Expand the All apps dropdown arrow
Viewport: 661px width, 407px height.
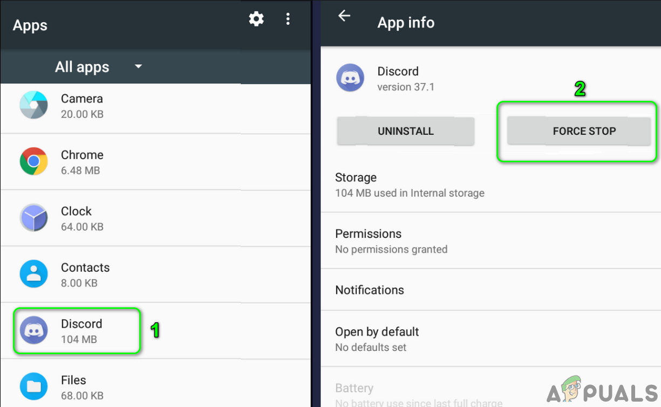click(138, 67)
